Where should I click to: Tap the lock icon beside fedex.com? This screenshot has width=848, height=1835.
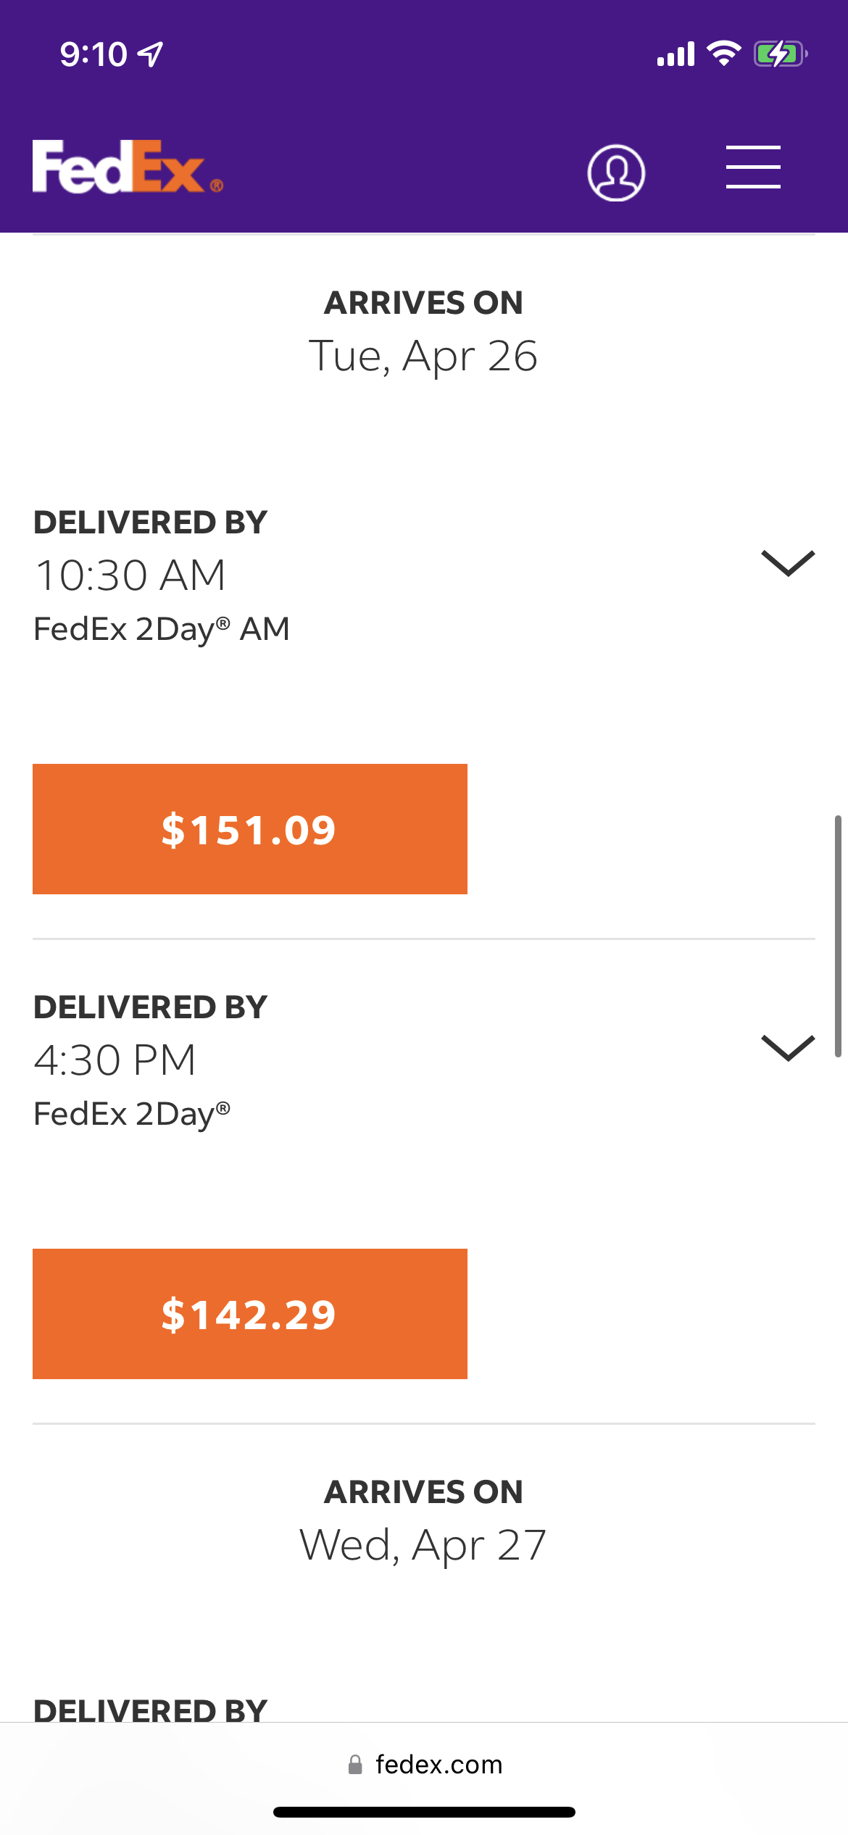pyautogui.click(x=355, y=1765)
